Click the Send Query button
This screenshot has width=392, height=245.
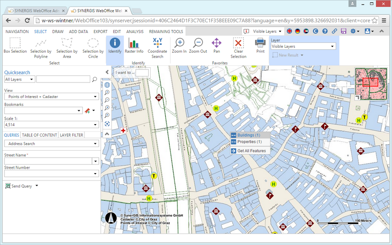(19, 186)
